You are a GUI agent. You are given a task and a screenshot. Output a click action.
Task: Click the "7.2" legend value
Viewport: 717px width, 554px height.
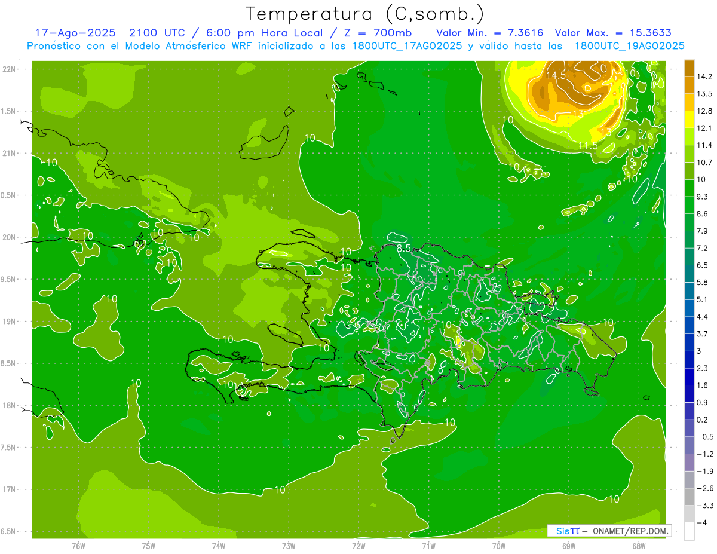703,248
